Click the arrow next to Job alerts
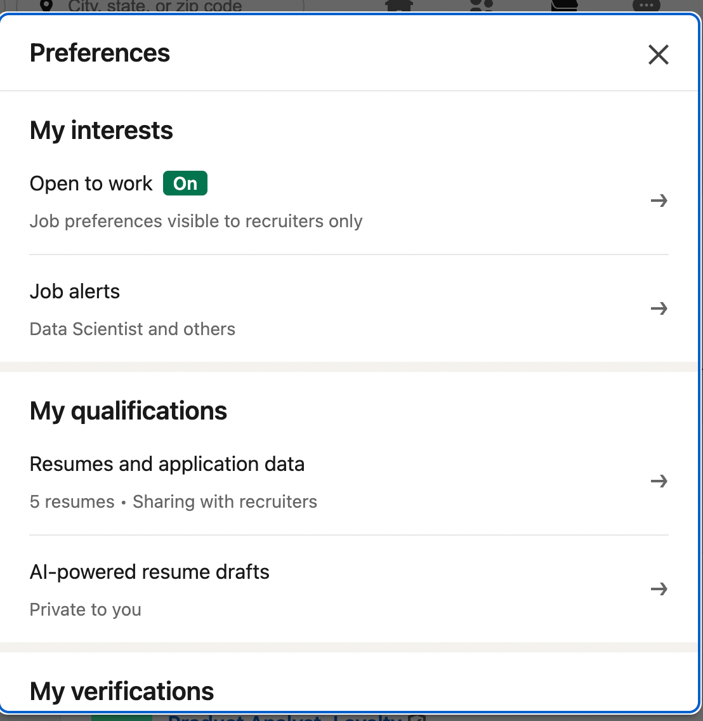Viewport: 703px width, 721px height. (x=659, y=309)
